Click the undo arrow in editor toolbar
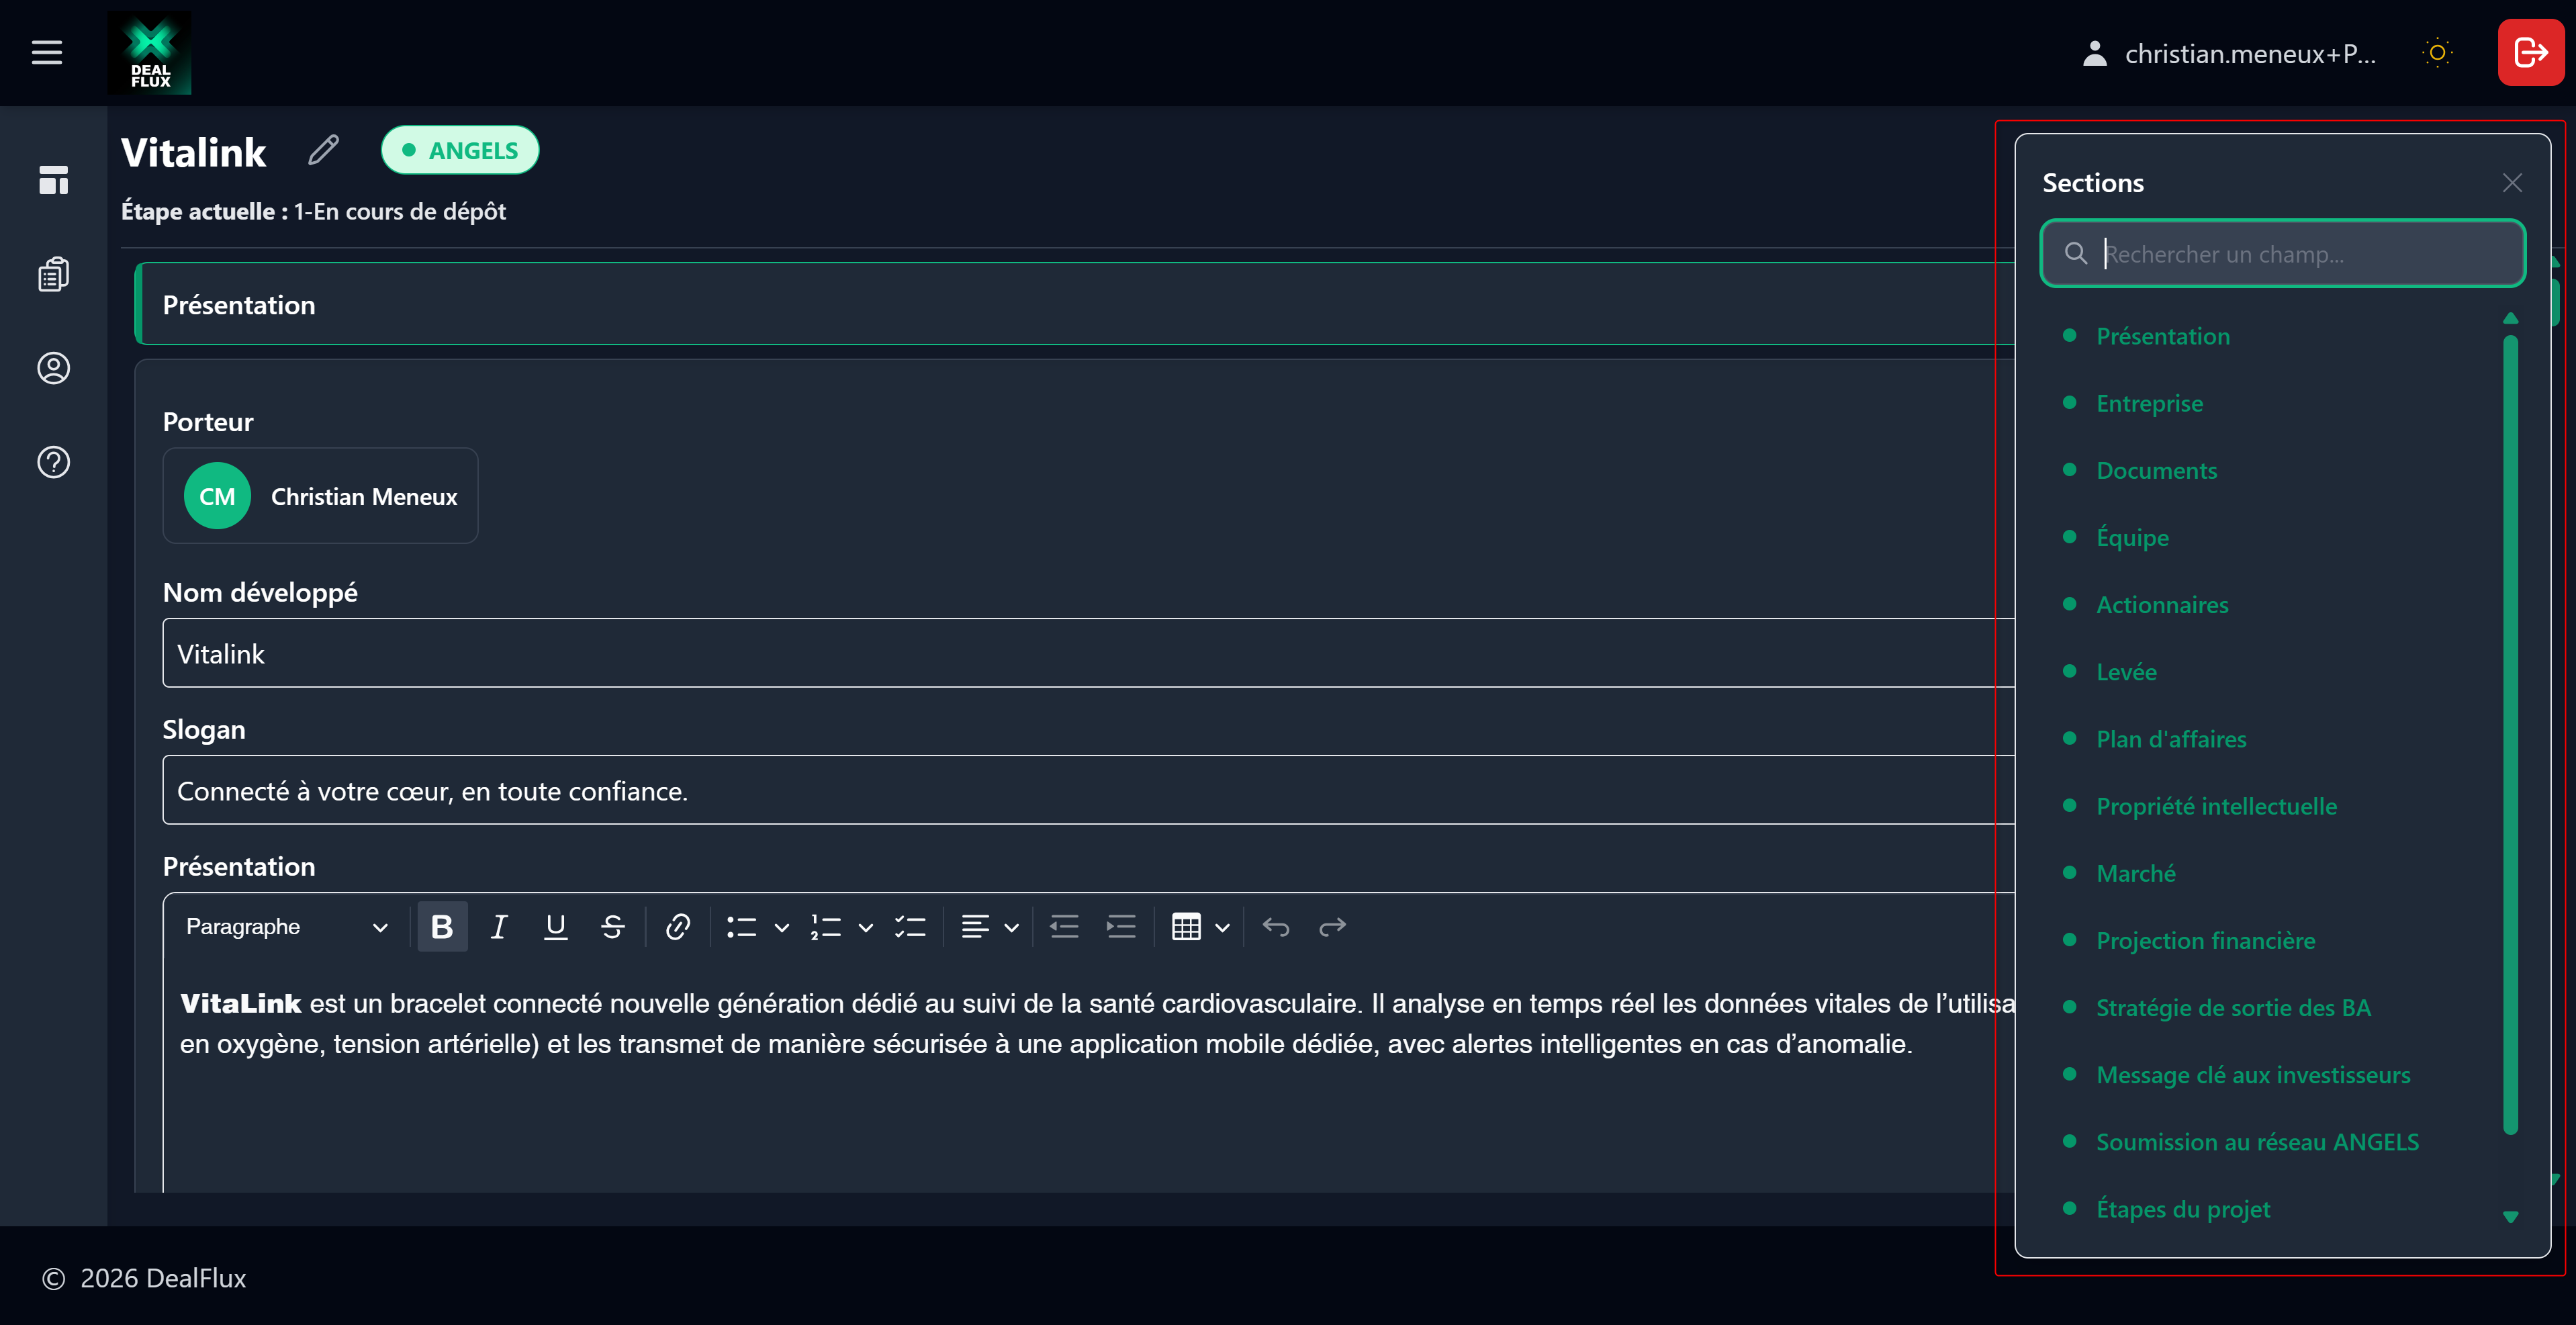2576x1325 pixels. coord(1275,927)
